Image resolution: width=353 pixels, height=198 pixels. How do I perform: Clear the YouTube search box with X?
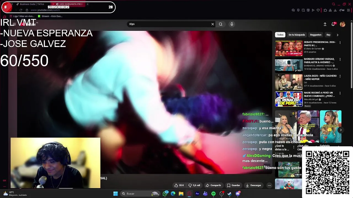tap(213, 24)
